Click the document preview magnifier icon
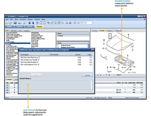 [x=67, y=23]
